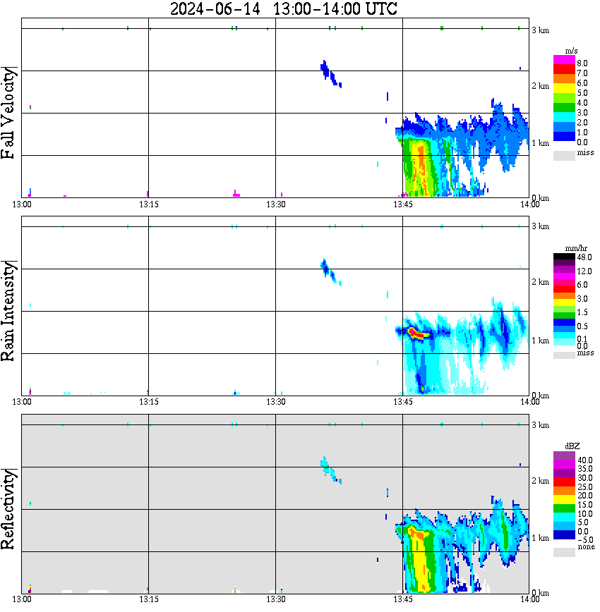Click the 3 km label of the Reflectivity panel
Screen dimensions: 600x612
coord(541,425)
